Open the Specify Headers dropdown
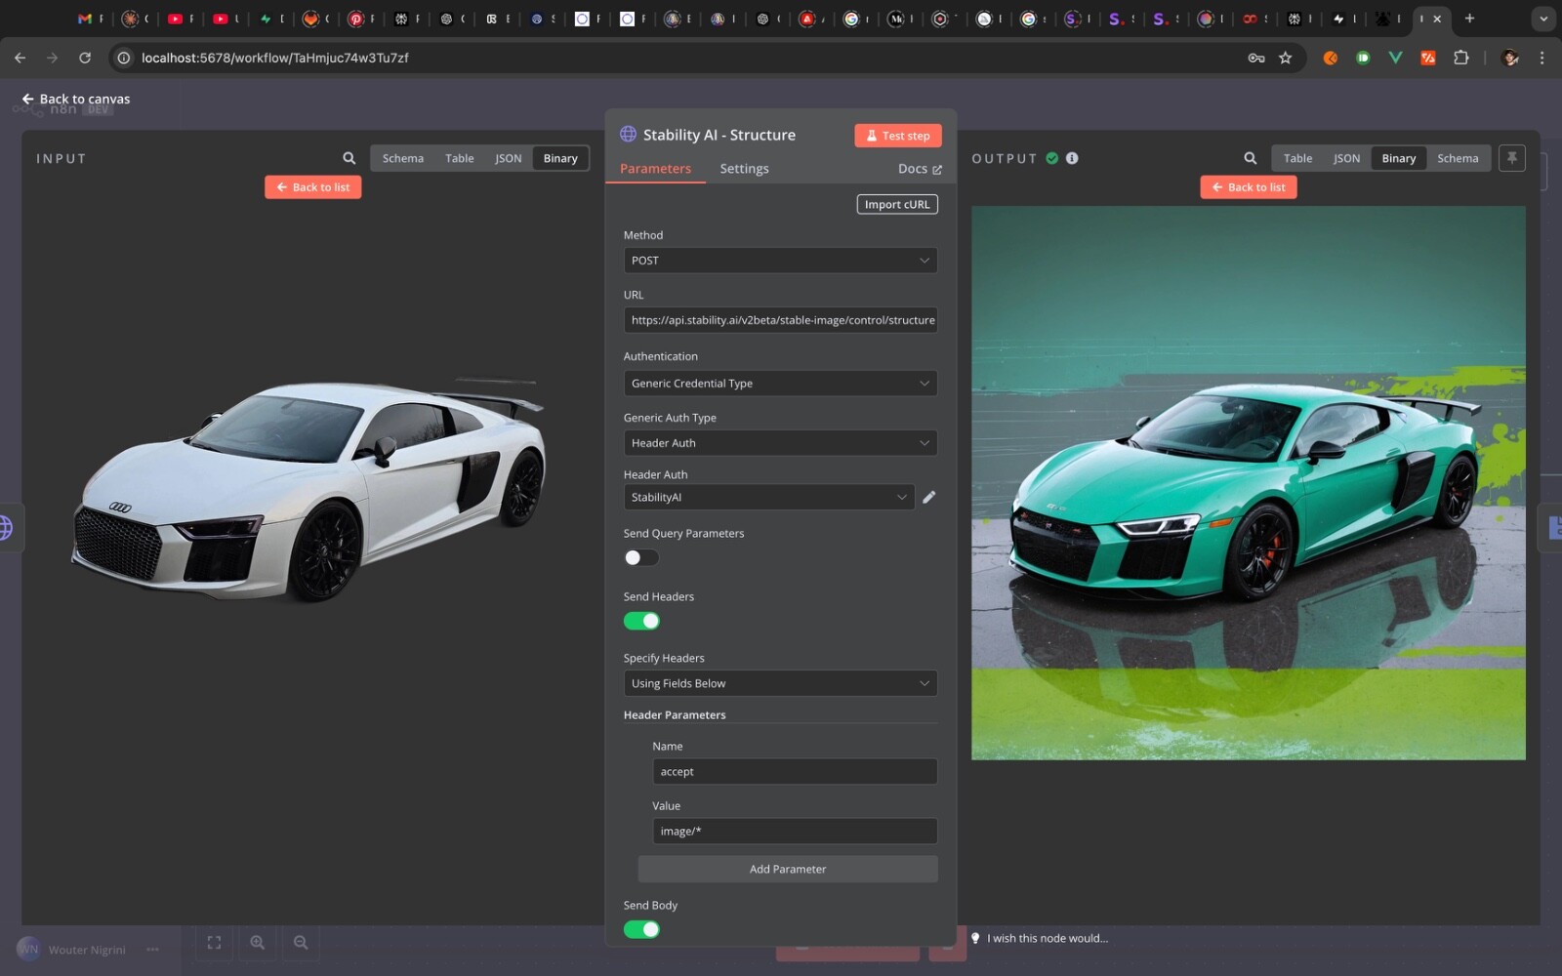The image size is (1562, 976). click(x=780, y=683)
